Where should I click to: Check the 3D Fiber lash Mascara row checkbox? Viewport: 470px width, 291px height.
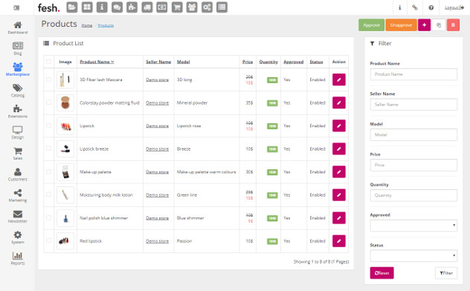pos(48,79)
